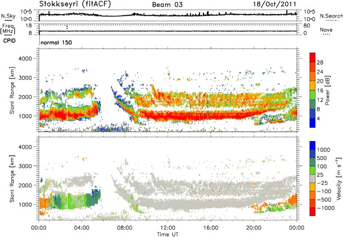
Task: Click the 18/Oct/2011 date text
Action: 274,4
